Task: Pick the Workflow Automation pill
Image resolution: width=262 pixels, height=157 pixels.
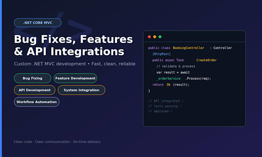Action: (37, 102)
